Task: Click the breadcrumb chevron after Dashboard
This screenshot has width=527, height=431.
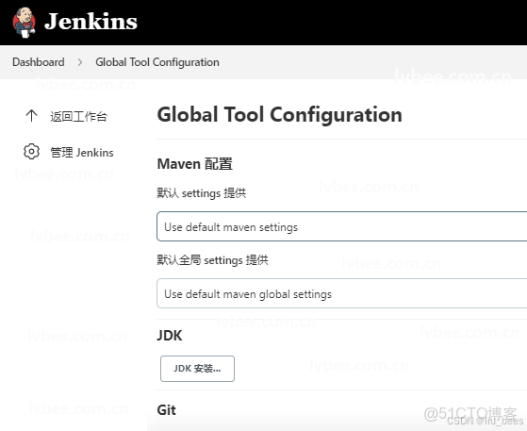Action: coord(80,62)
